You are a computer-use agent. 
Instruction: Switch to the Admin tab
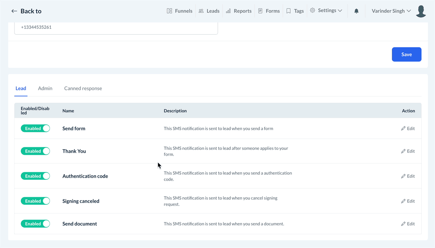45,88
